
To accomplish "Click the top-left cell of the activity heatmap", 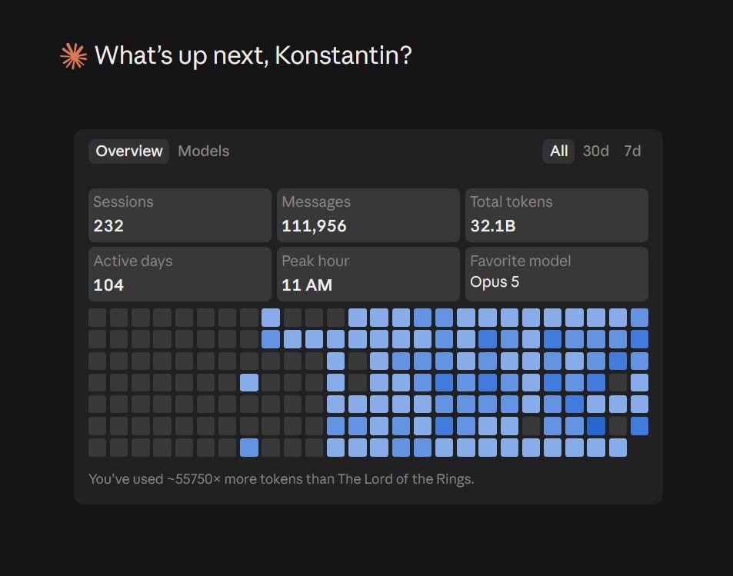I will click(x=97, y=318).
